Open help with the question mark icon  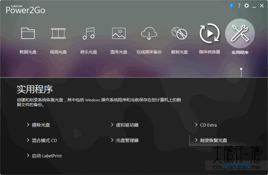[239, 6]
